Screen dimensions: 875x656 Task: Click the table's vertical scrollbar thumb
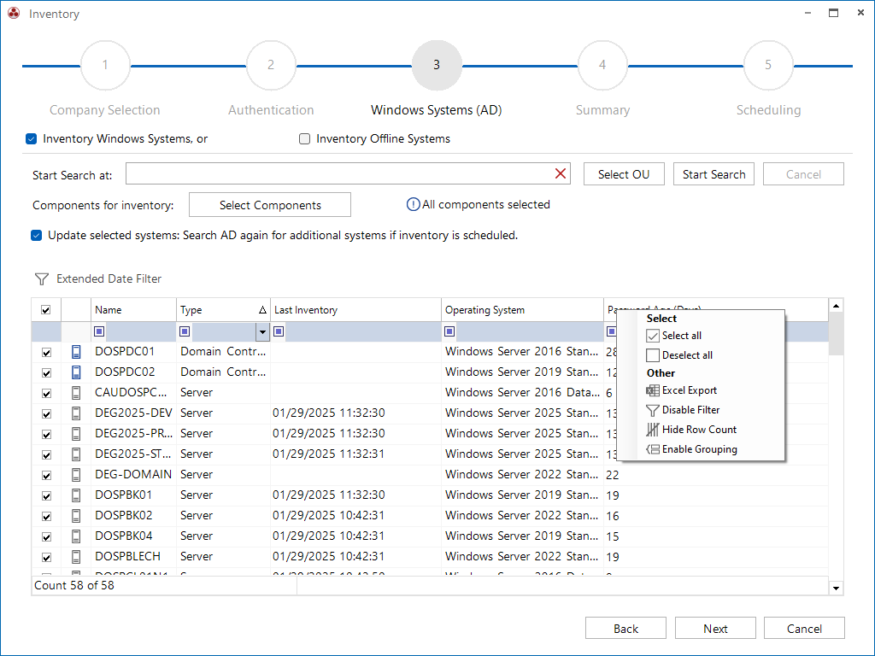(836, 334)
